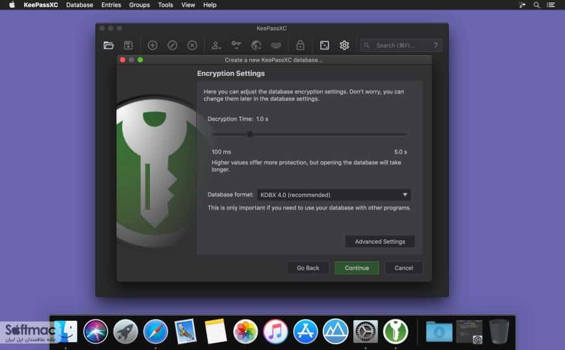This screenshot has width=565, height=350.
Task: Open KeePassXC settings gear icon
Action: pos(344,45)
